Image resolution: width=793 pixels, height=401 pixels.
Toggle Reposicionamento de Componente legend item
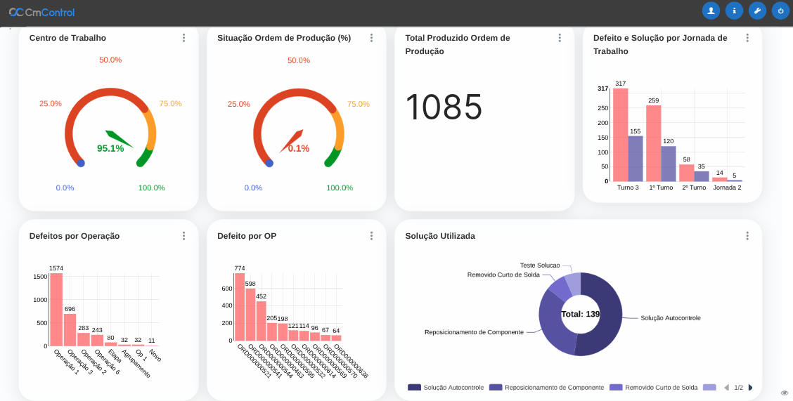point(546,388)
